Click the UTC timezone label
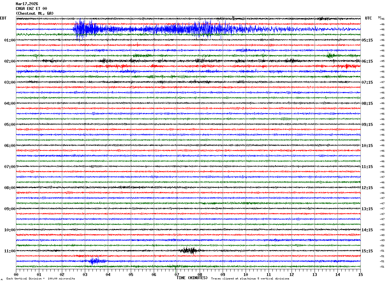This screenshot has height=283, width=386. point(368,18)
